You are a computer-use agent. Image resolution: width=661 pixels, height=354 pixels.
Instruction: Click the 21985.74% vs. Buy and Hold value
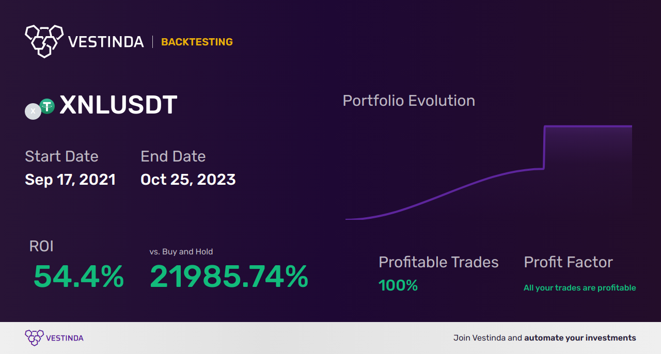click(229, 277)
